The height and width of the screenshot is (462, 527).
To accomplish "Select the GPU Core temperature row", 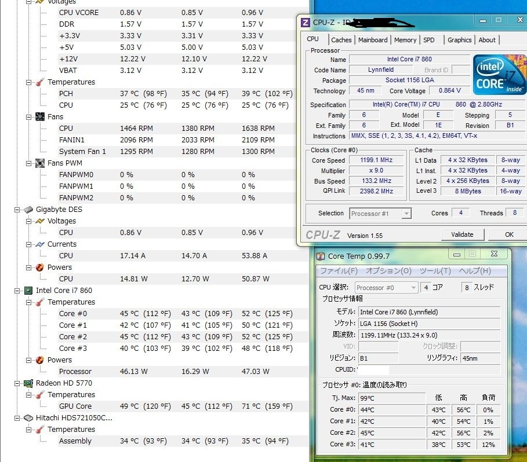I will (183, 406).
